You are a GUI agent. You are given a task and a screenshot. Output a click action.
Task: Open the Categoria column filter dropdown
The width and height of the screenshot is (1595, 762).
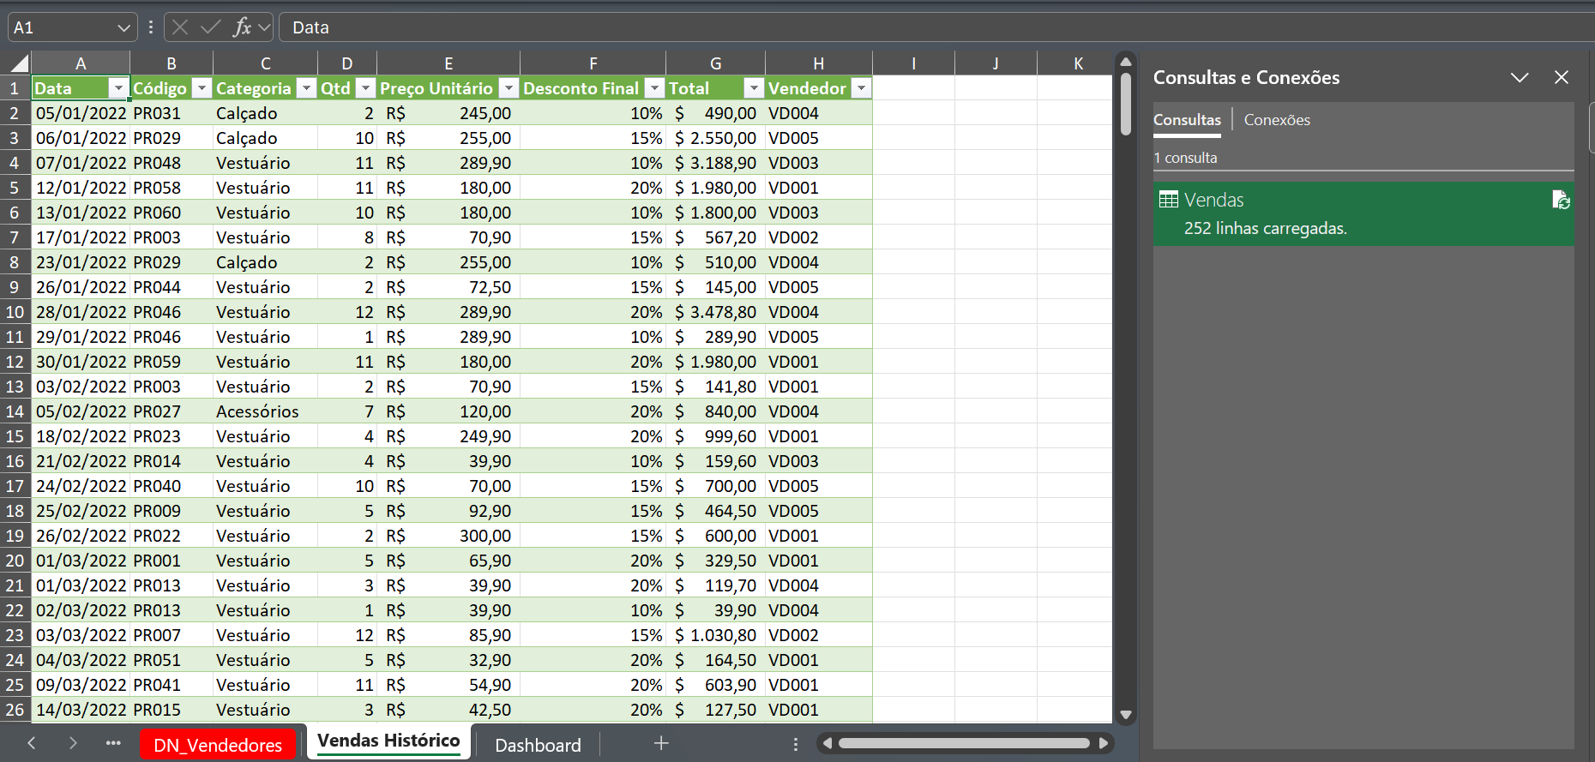point(306,88)
